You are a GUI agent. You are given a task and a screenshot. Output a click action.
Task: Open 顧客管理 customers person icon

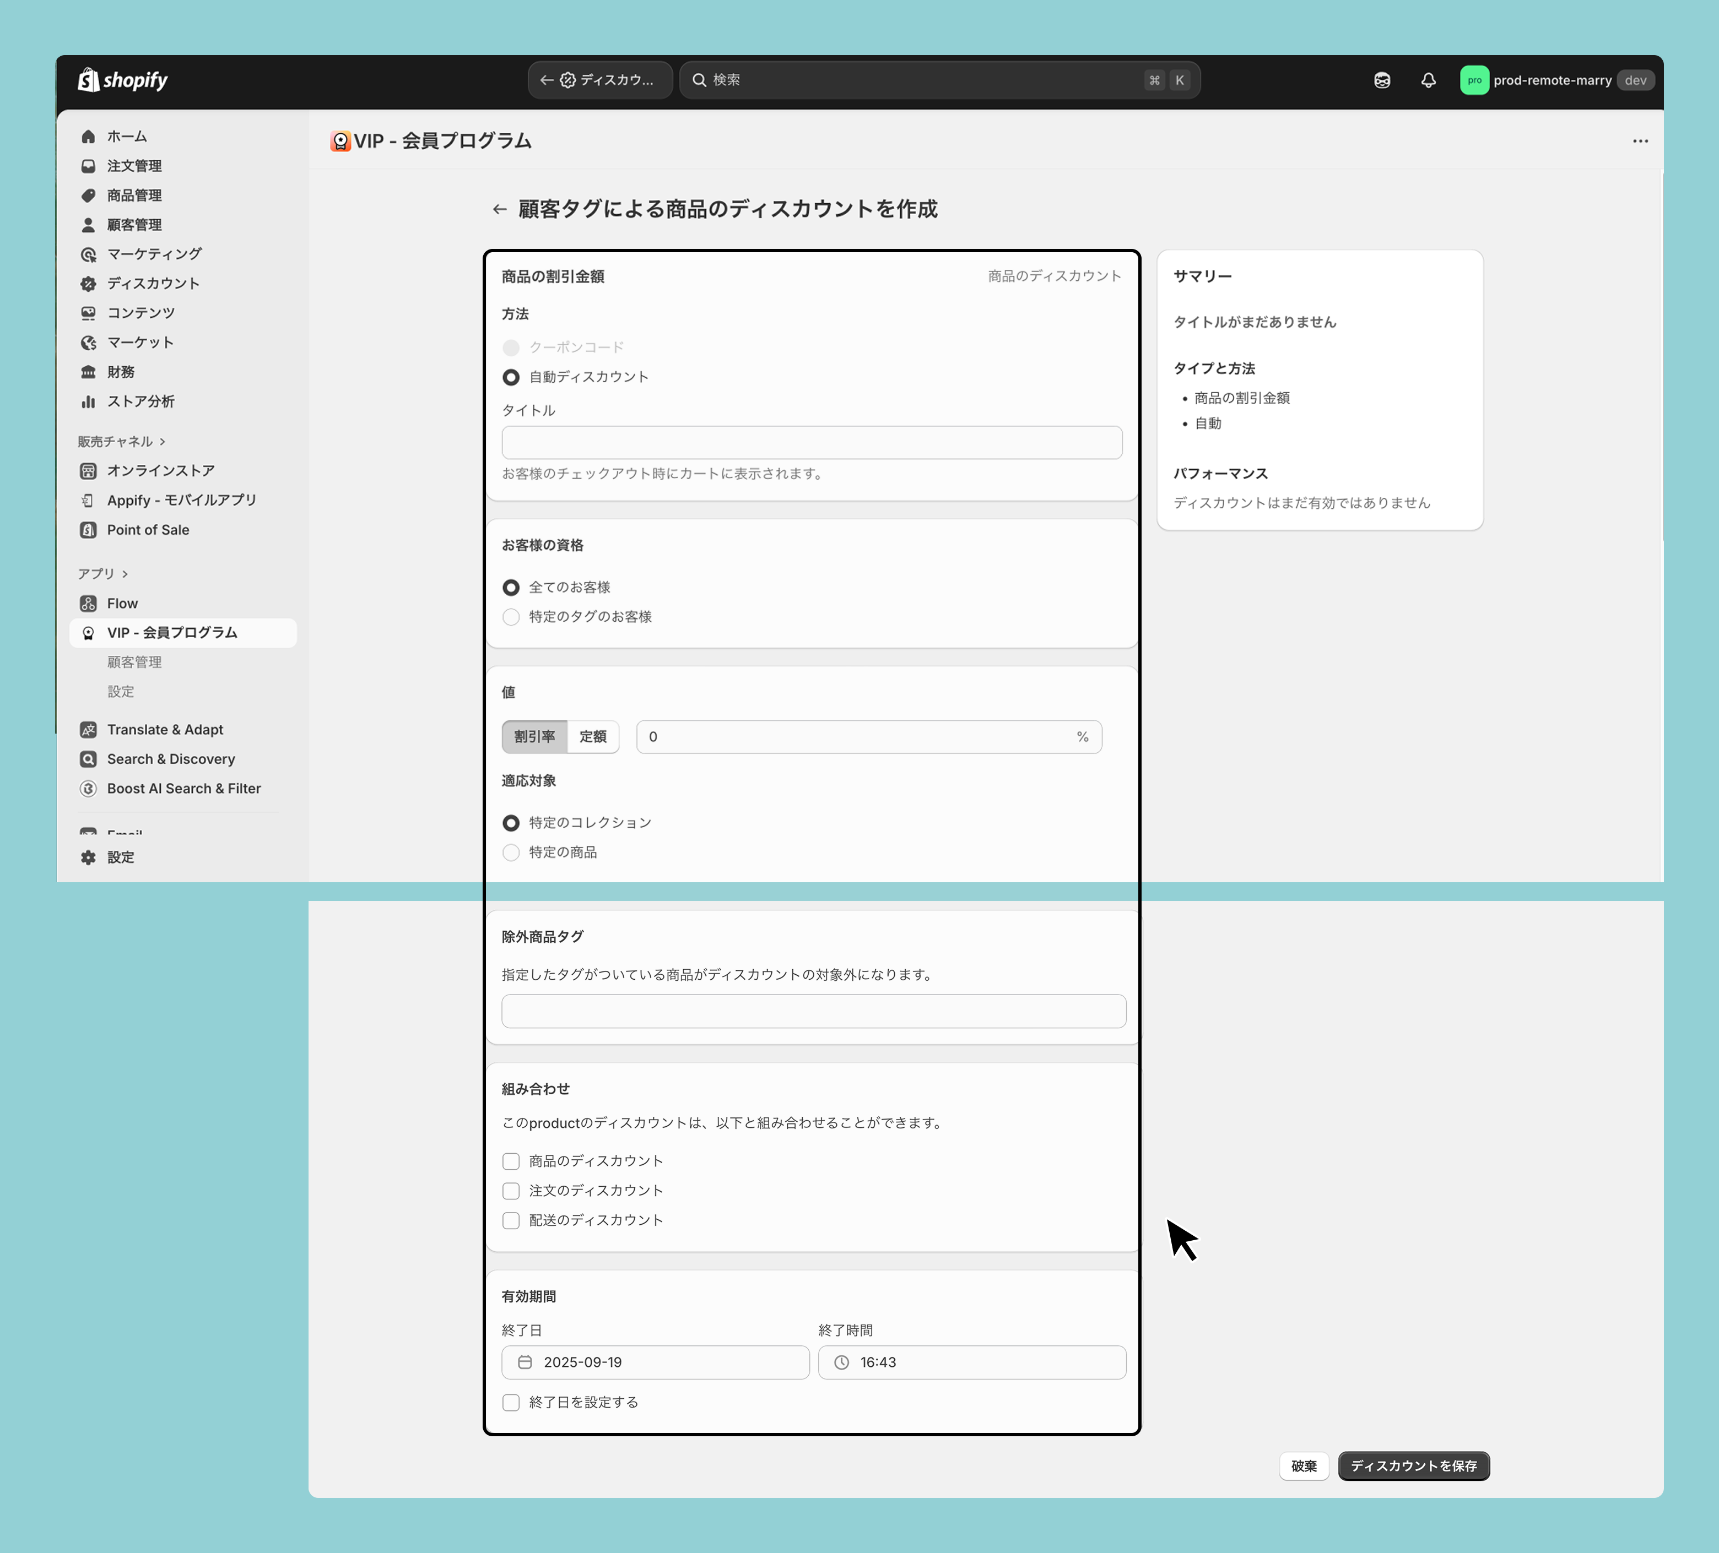pos(88,225)
